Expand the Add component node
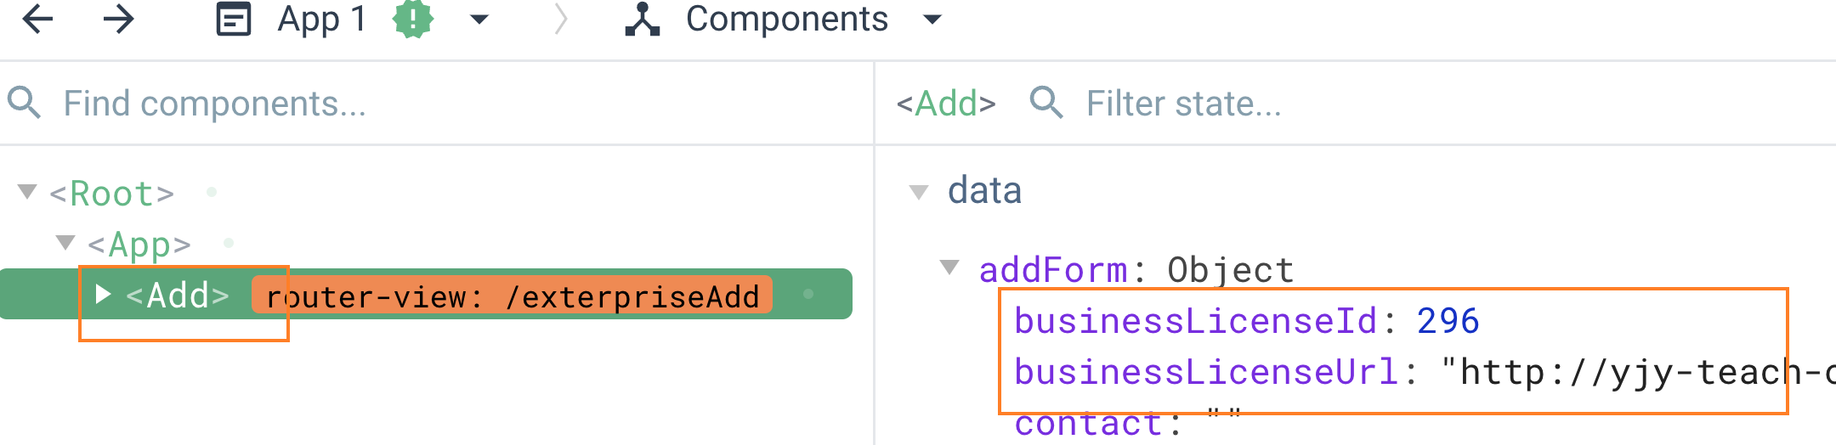 (103, 294)
